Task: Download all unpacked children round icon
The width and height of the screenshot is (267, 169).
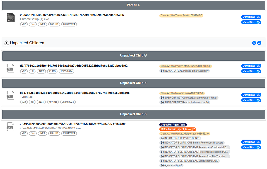Action: (259, 43)
